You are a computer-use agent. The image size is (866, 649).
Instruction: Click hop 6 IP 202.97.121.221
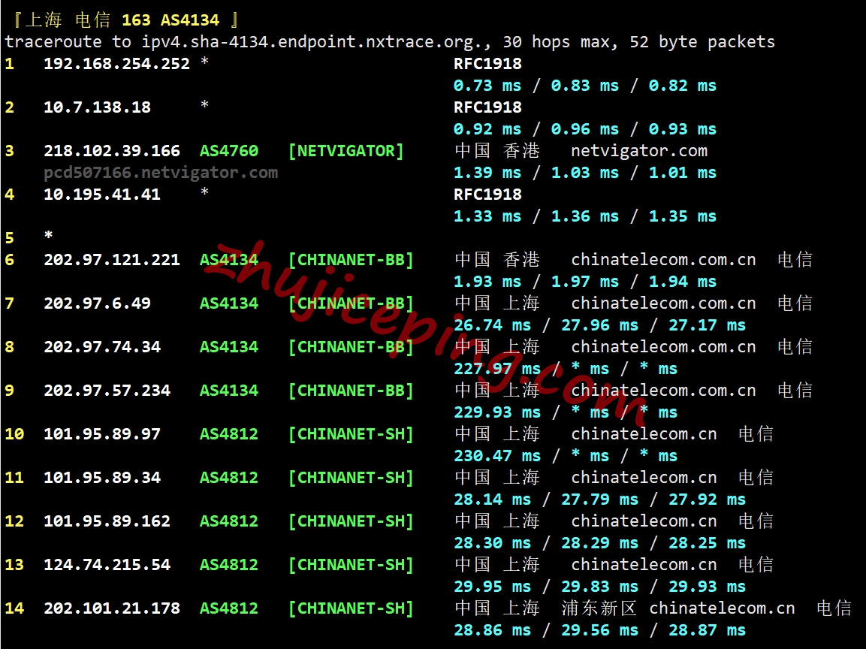pos(112,260)
